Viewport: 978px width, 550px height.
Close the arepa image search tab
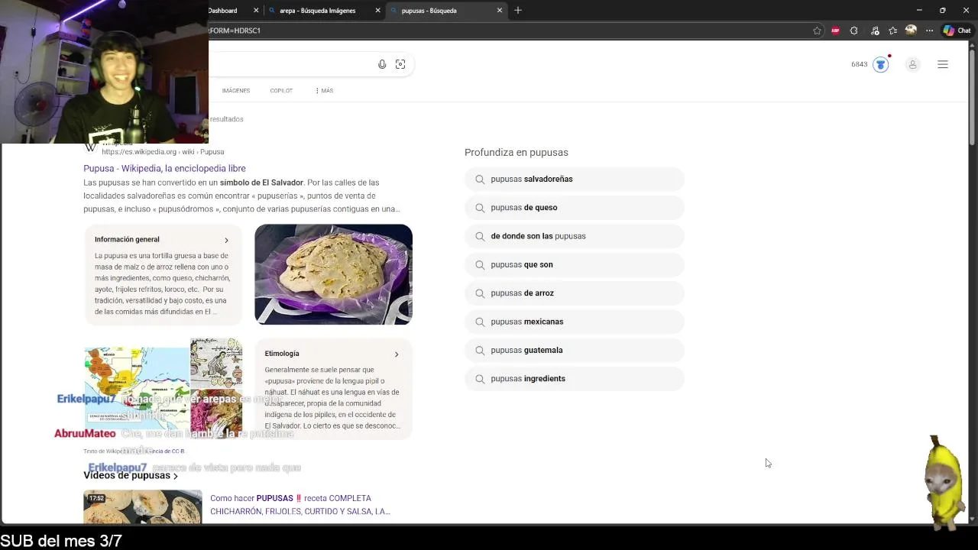(377, 10)
